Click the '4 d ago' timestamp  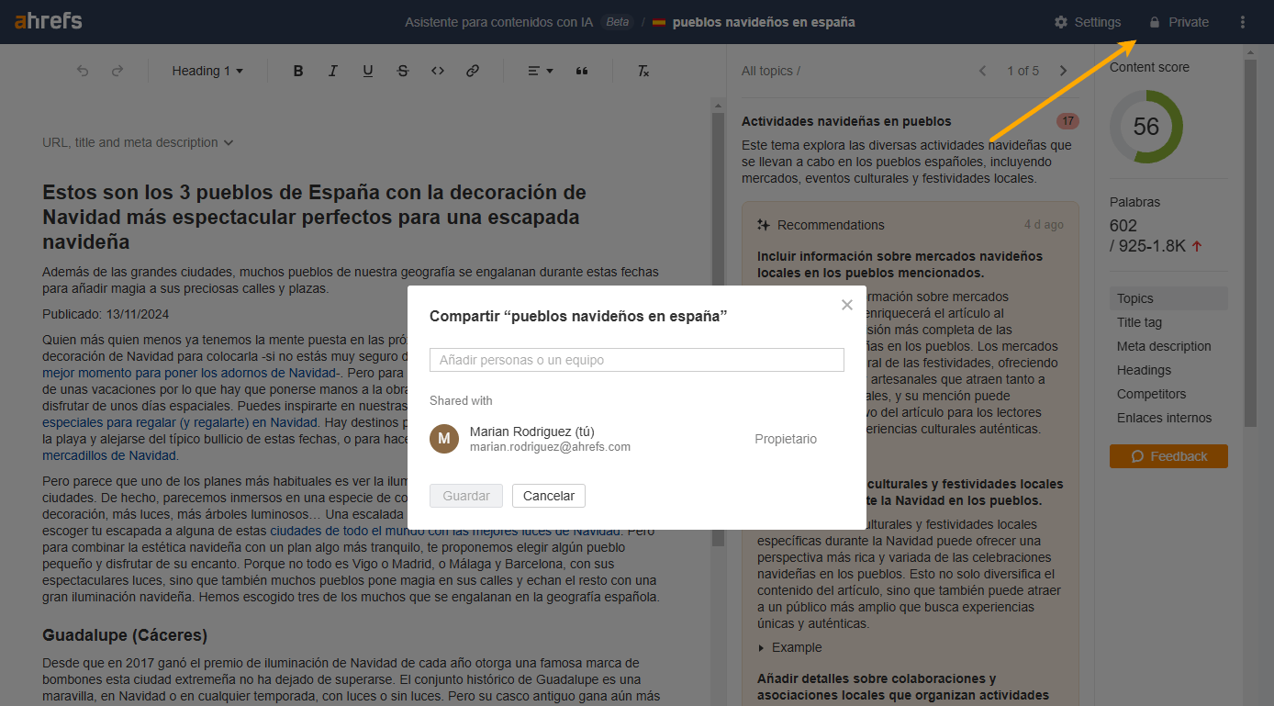(1044, 225)
